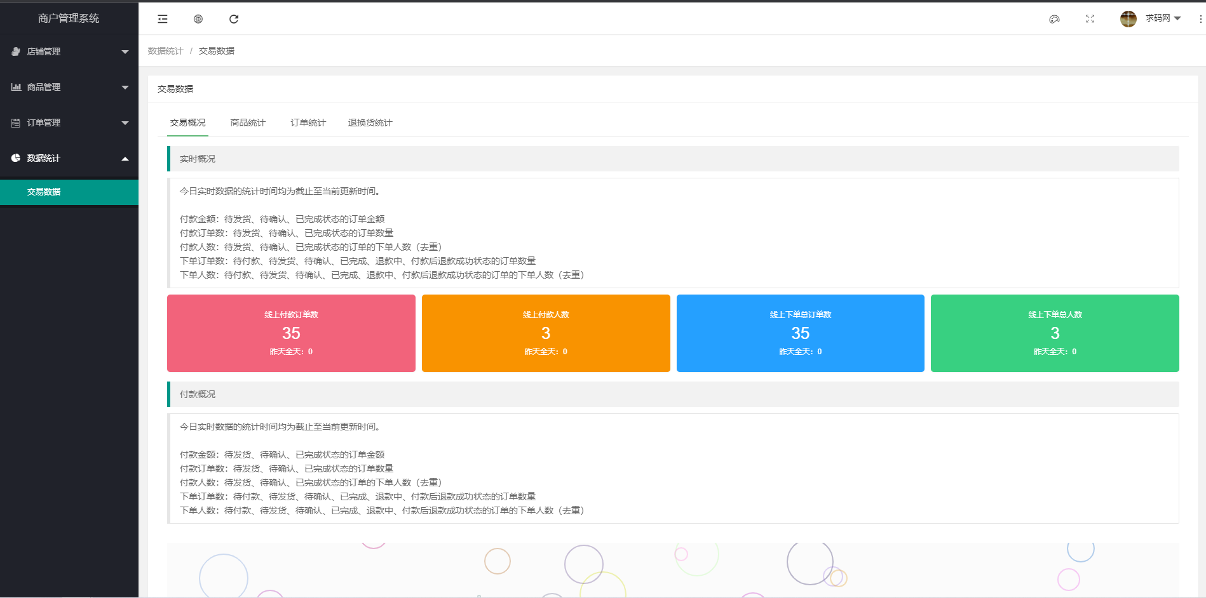Open 数据统计 sidebar menu label
Image resolution: width=1206 pixels, height=598 pixels.
(44, 158)
